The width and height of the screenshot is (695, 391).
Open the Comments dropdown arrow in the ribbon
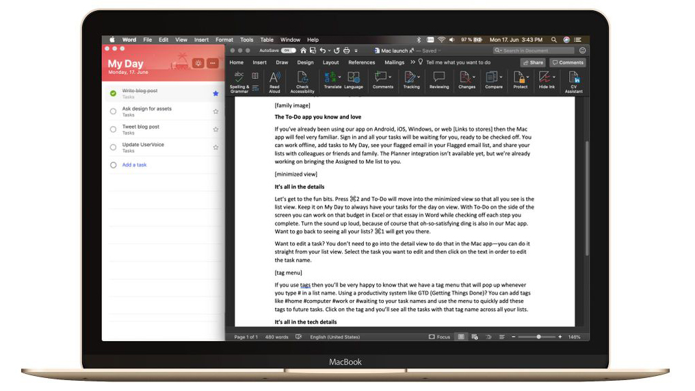390,77
